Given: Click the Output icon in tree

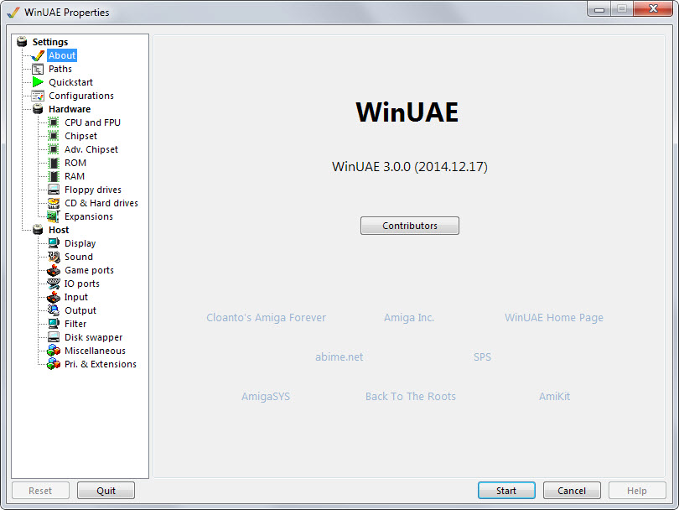Looking at the screenshot, I should coord(54,310).
